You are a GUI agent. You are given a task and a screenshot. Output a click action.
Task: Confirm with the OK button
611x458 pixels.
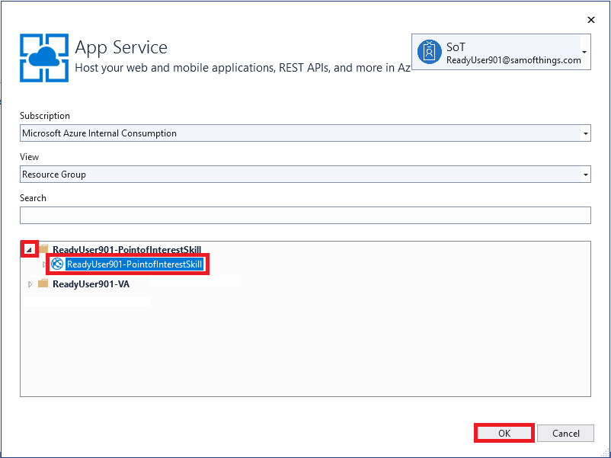pos(504,433)
